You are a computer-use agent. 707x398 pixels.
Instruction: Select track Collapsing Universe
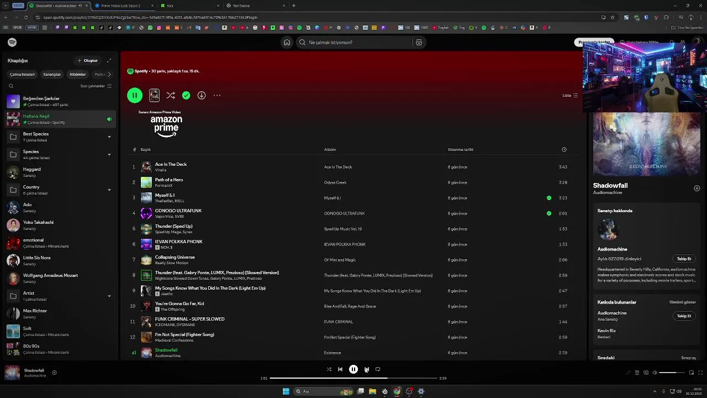coord(353,260)
